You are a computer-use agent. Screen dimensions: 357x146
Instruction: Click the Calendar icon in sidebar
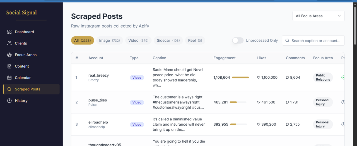9,78
